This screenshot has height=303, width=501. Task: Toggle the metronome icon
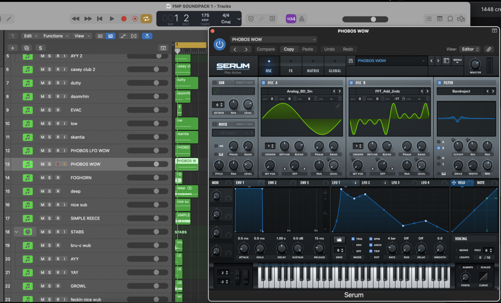point(302,19)
